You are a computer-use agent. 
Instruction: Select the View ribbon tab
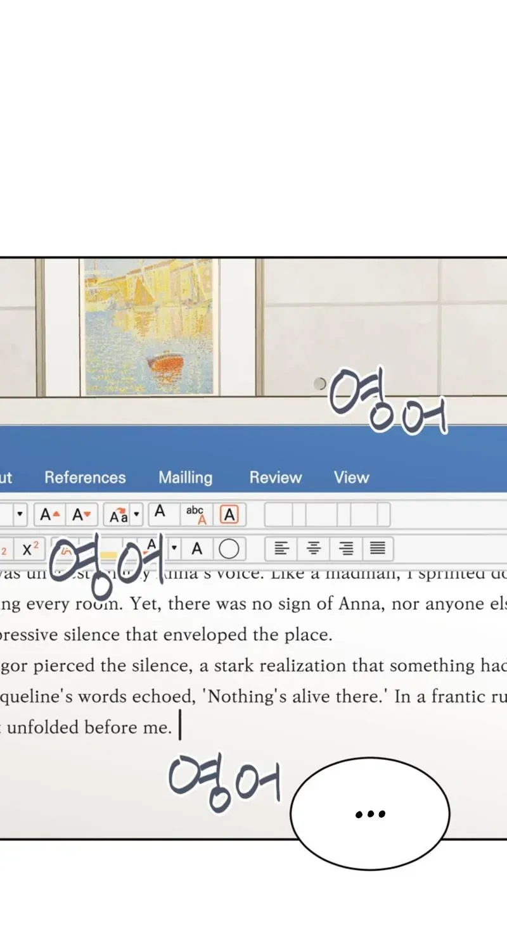point(352,478)
